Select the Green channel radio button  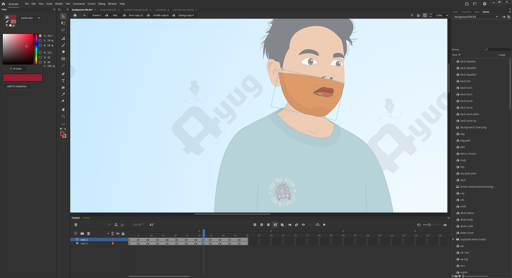click(x=40, y=58)
